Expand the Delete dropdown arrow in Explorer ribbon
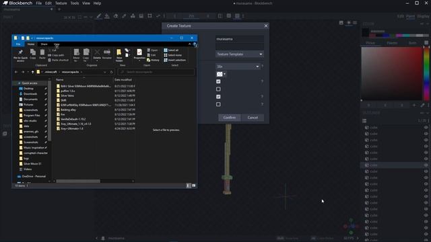 97,61
